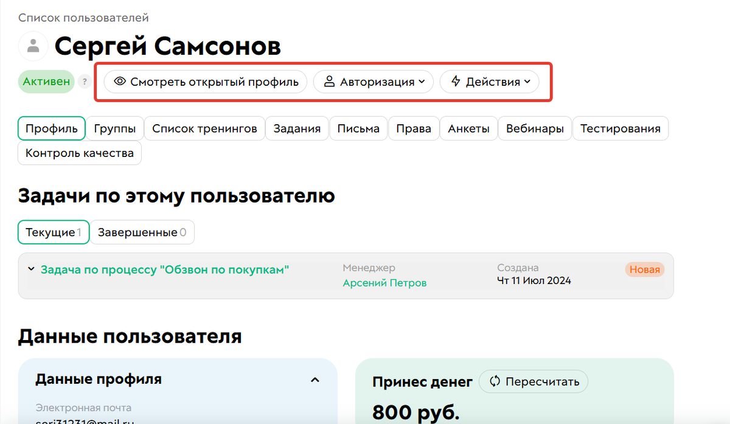
Task: Click the question mark icon near Активен badge
Action: click(x=84, y=81)
